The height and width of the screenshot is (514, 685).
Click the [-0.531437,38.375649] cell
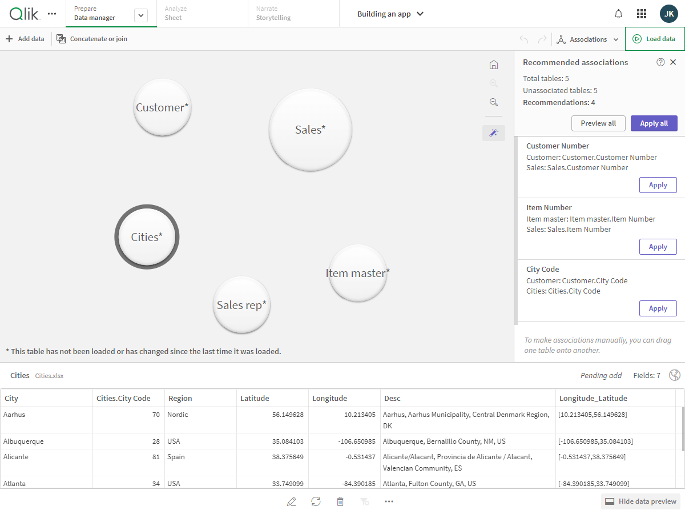[615, 463]
